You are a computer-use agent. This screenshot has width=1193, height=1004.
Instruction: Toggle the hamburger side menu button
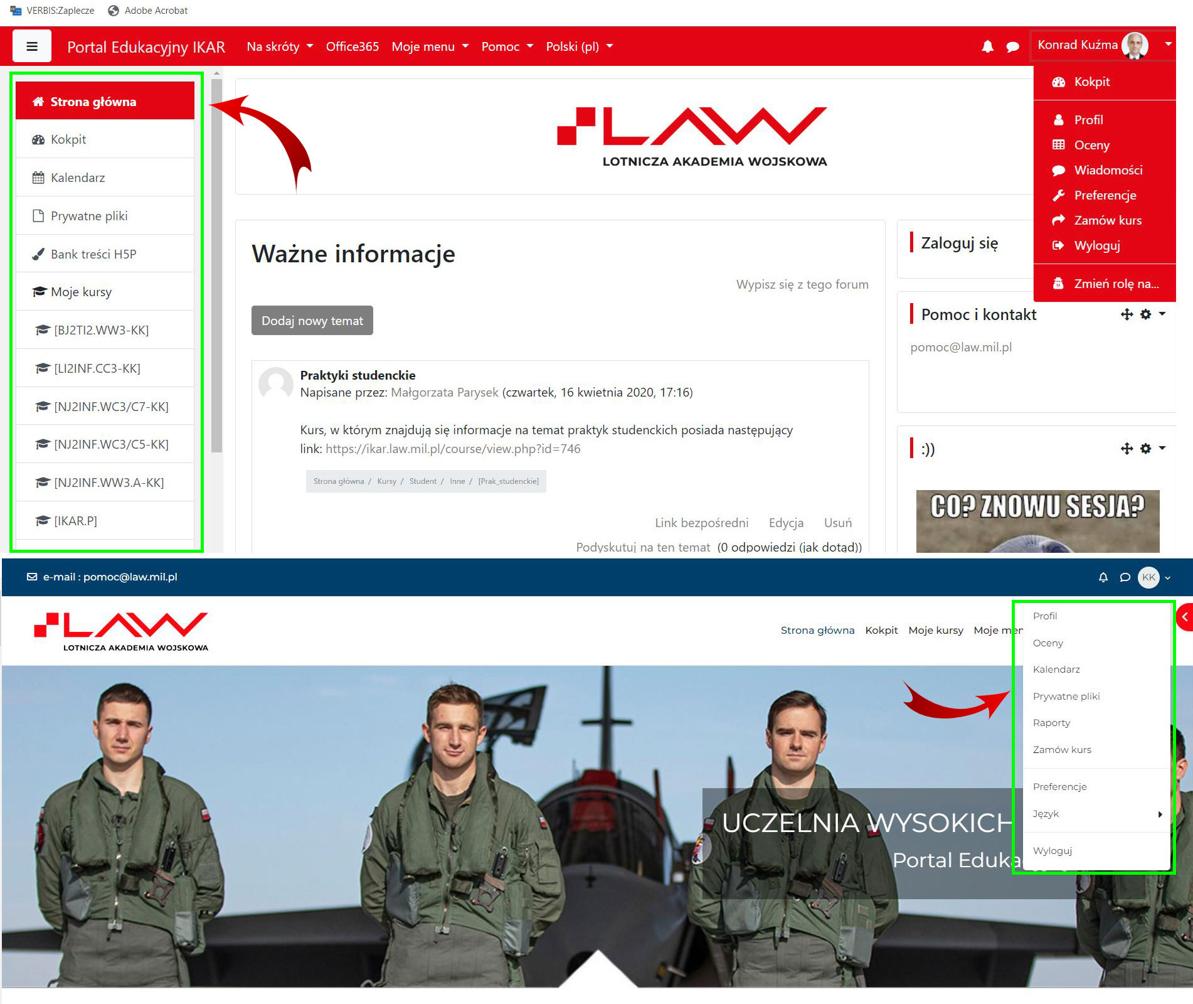click(32, 46)
